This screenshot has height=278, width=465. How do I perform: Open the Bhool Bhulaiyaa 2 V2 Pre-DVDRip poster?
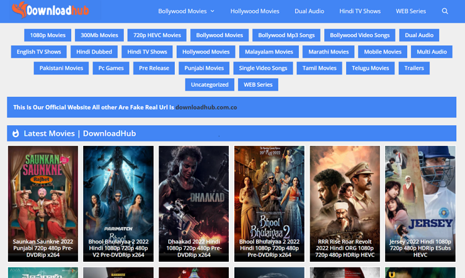[x=118, y=204]
